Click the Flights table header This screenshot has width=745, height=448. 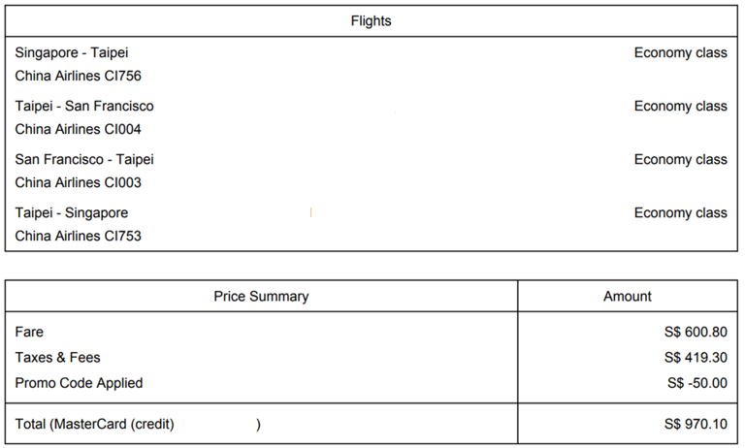[372, 20]
